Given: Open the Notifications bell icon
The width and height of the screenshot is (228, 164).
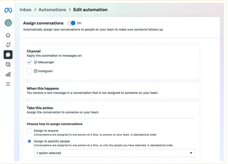Looking at the screenshot, I should click(x=8, y=45).
